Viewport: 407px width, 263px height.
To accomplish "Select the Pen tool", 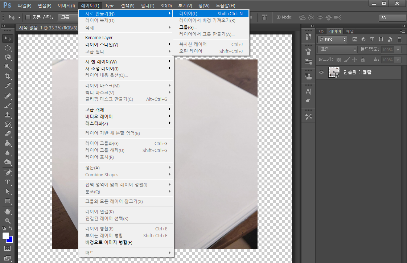I will click(x=8, y=172).
